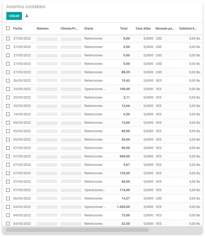Image resolution: width=205 pixels, height=237 pixels.
Task: Sort entries by Diario column
Action: (89, 28)
